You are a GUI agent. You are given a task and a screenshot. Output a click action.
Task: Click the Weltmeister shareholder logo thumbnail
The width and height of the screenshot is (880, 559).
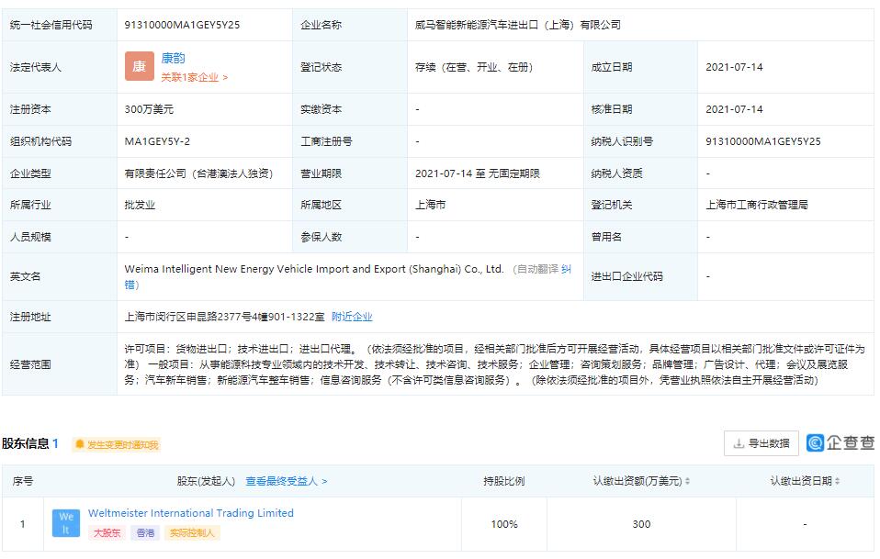pos(66,523)
